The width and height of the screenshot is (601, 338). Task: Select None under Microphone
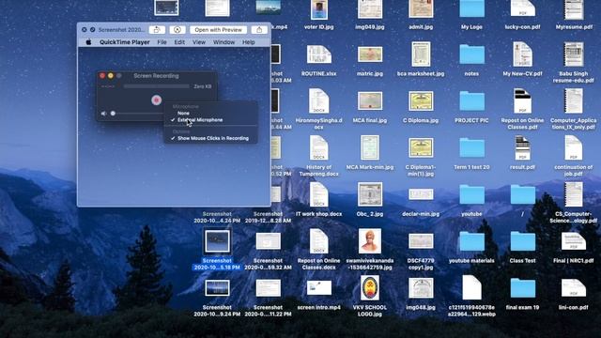point(183,113)
